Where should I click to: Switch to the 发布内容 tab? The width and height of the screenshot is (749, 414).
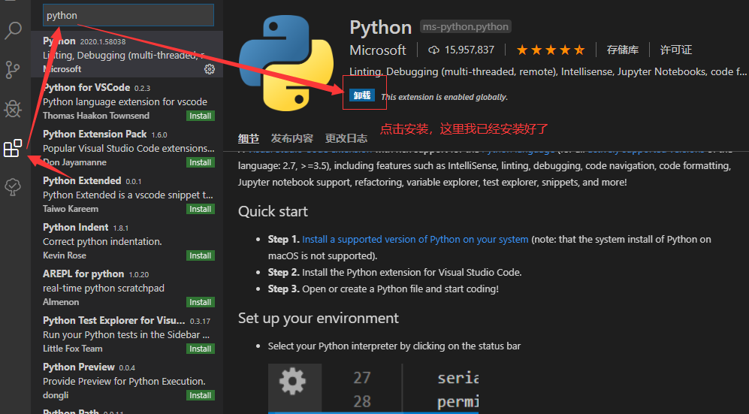291,138
